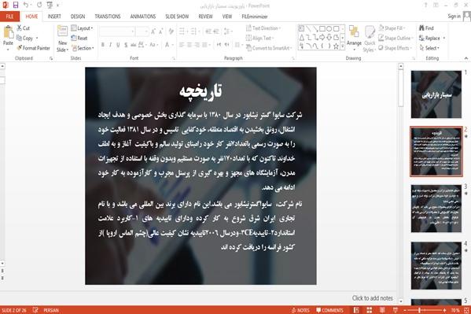Toggle Normal view in status bar
The height and width of the screenshot is (314, 471).
tap(356, 310)
